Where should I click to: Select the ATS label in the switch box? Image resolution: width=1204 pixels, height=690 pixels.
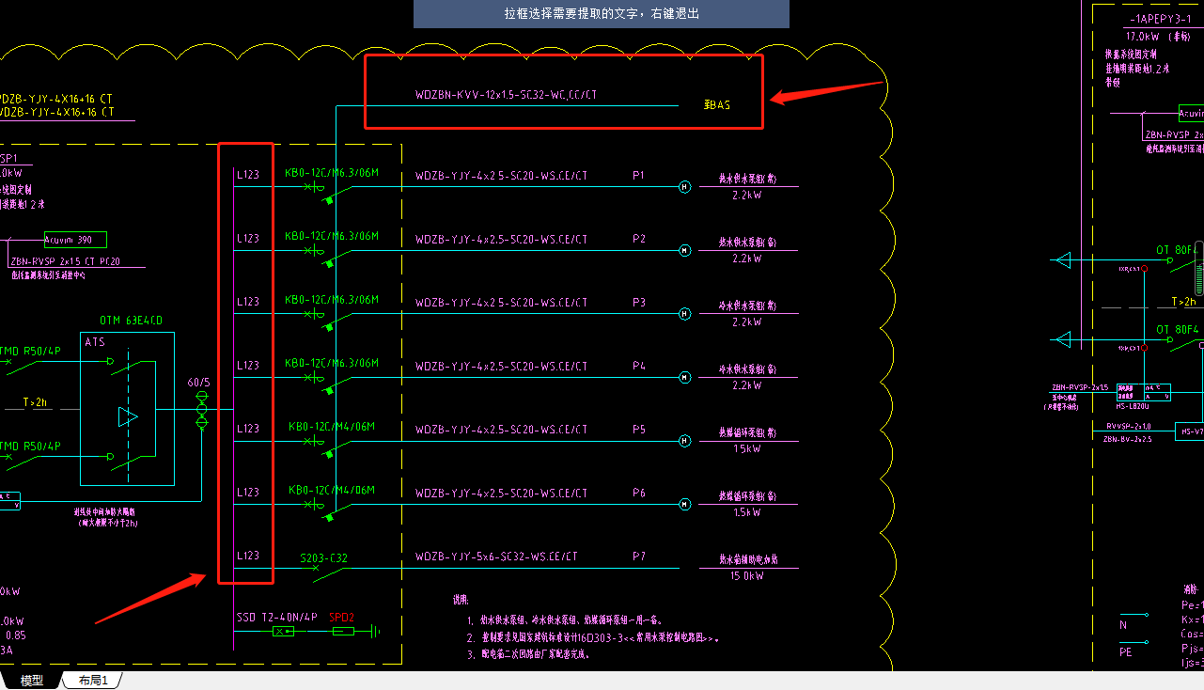coord(95,342)
